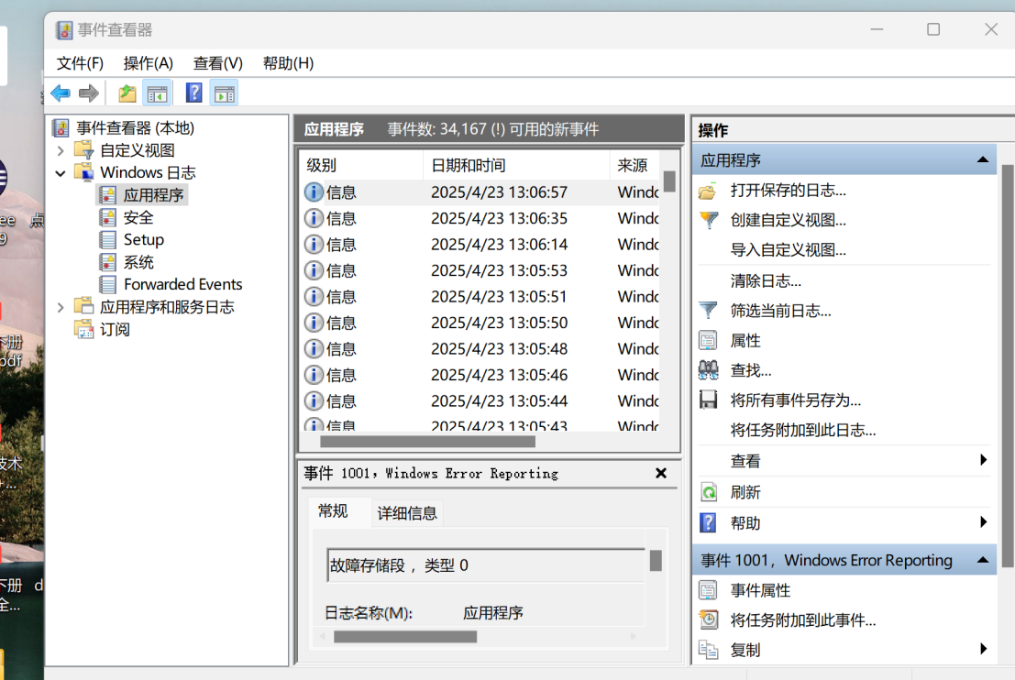
Task: Sort by the 日期和时间 column header
Action: click(516, 166)
